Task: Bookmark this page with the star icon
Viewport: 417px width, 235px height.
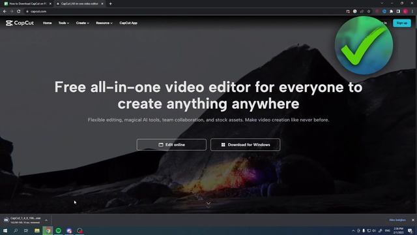Action: click(x=369, y=12)
